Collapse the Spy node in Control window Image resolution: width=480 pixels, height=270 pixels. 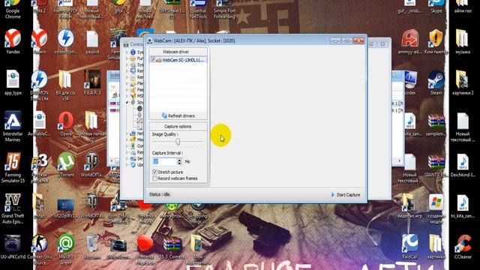pos(127,102)
